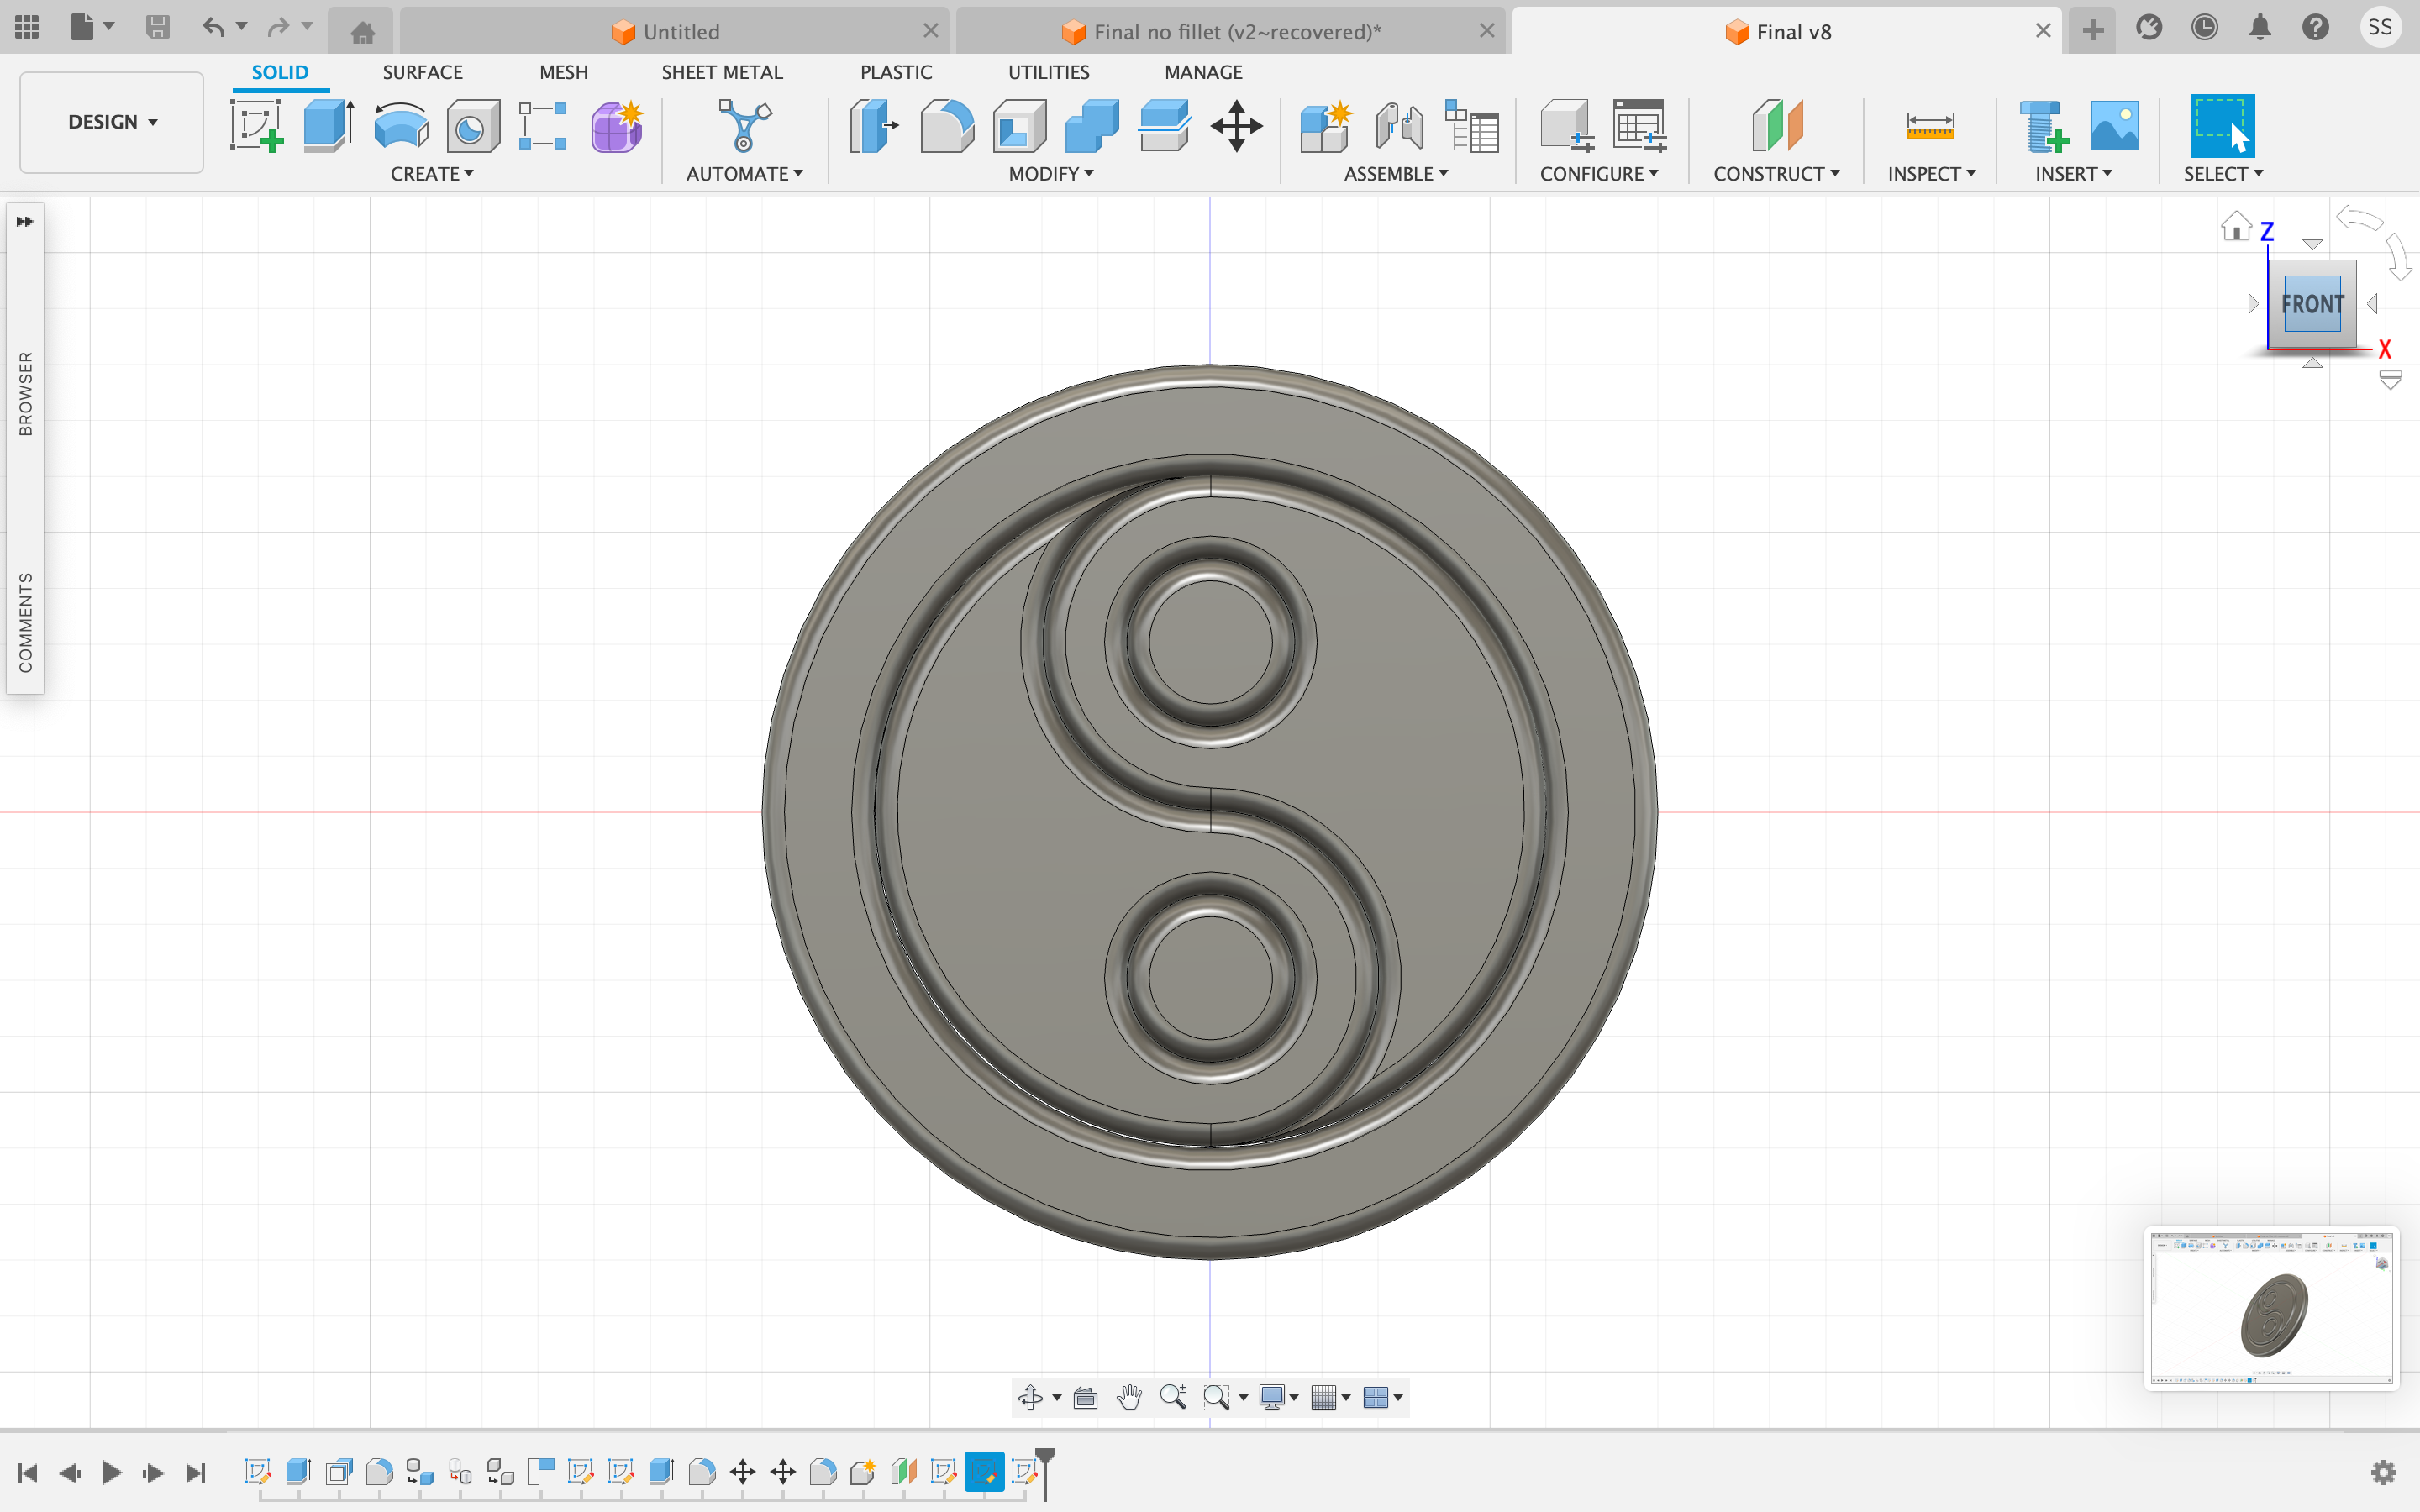The height and width of the screenshot is (1512, 2420).
Task: Select the Move/Copy tool
Action: coord(1237,126)
